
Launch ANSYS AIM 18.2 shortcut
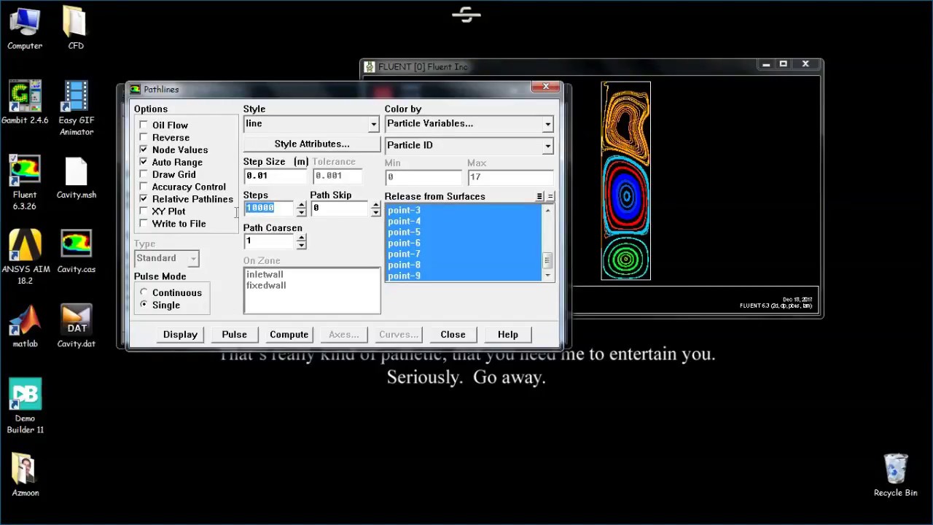coord(25,257)
